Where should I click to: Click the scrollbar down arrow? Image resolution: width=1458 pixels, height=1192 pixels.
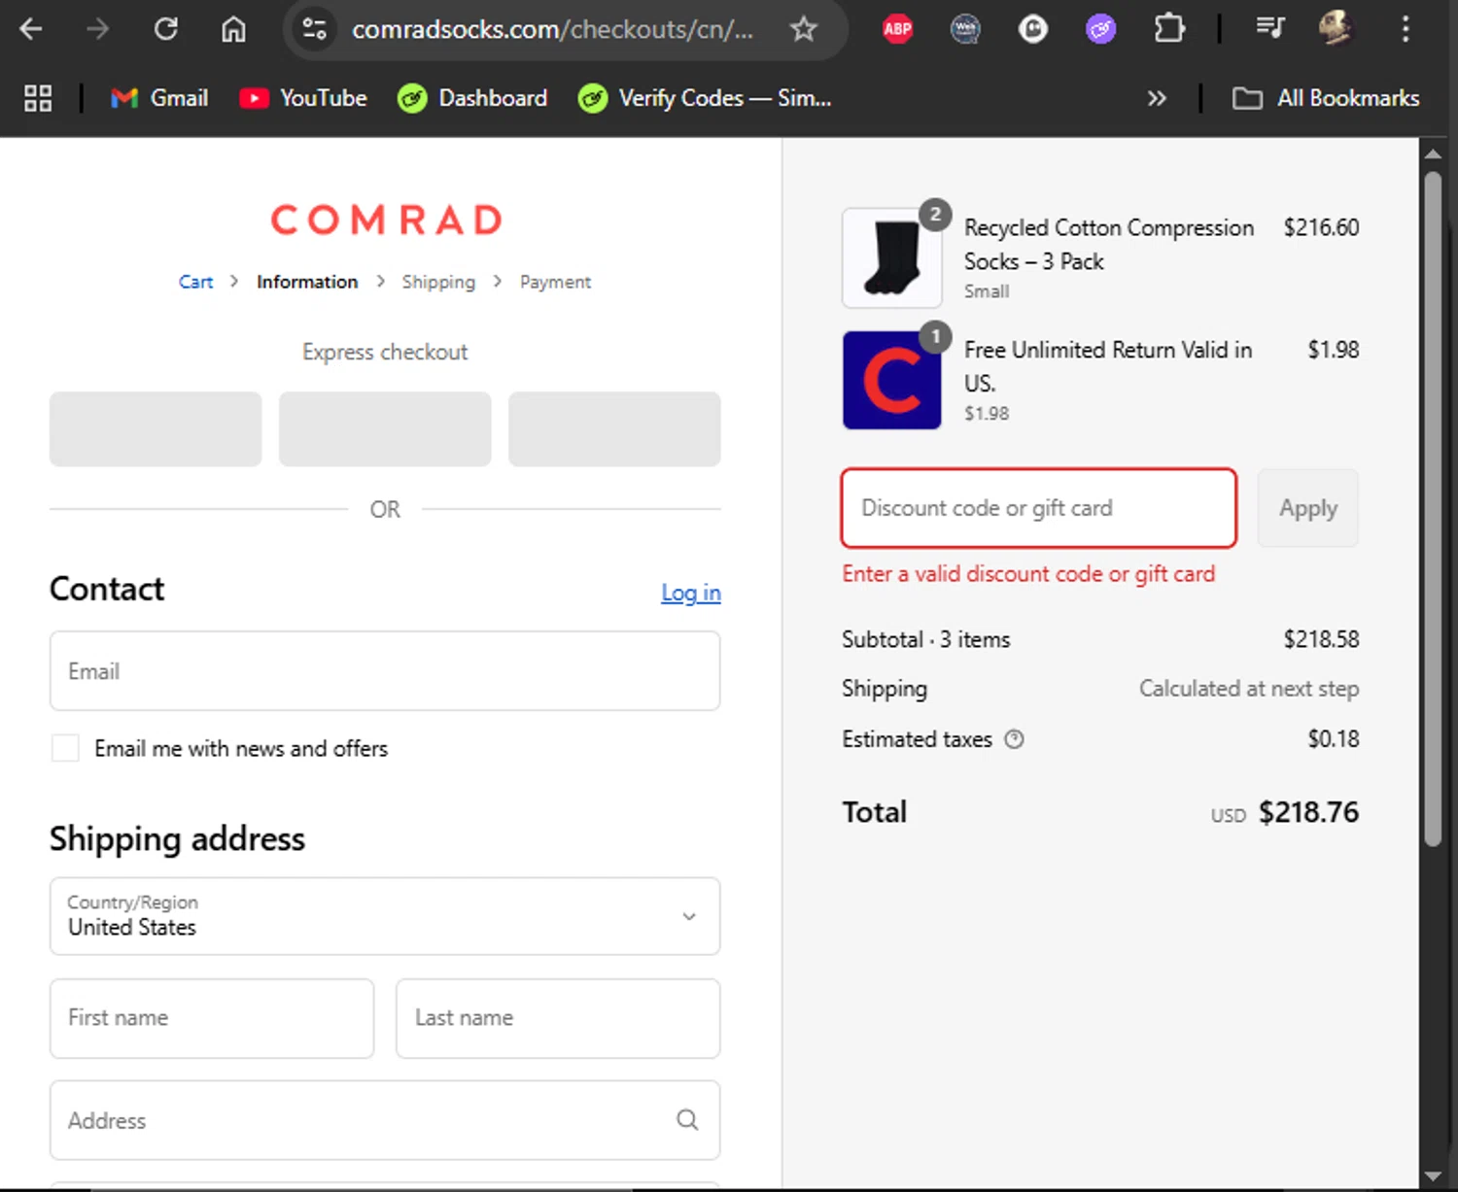(1433, 1176)
